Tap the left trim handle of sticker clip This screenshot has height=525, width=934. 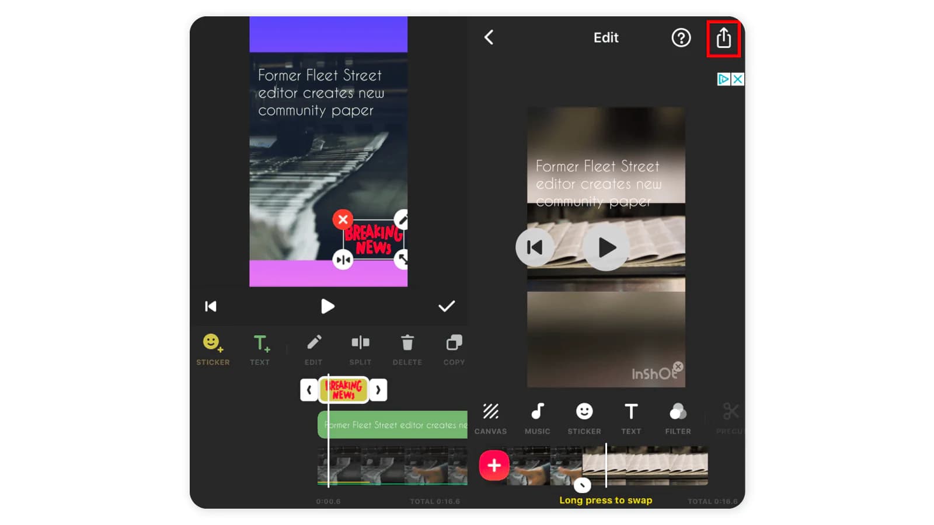309,390
